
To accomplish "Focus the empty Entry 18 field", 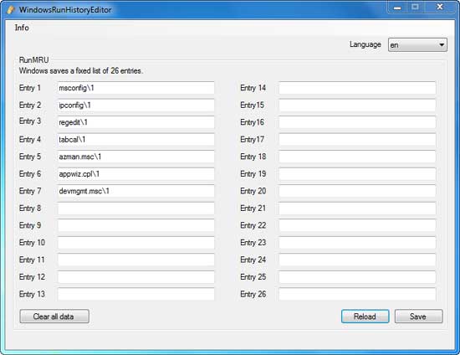I will (357, 157).
